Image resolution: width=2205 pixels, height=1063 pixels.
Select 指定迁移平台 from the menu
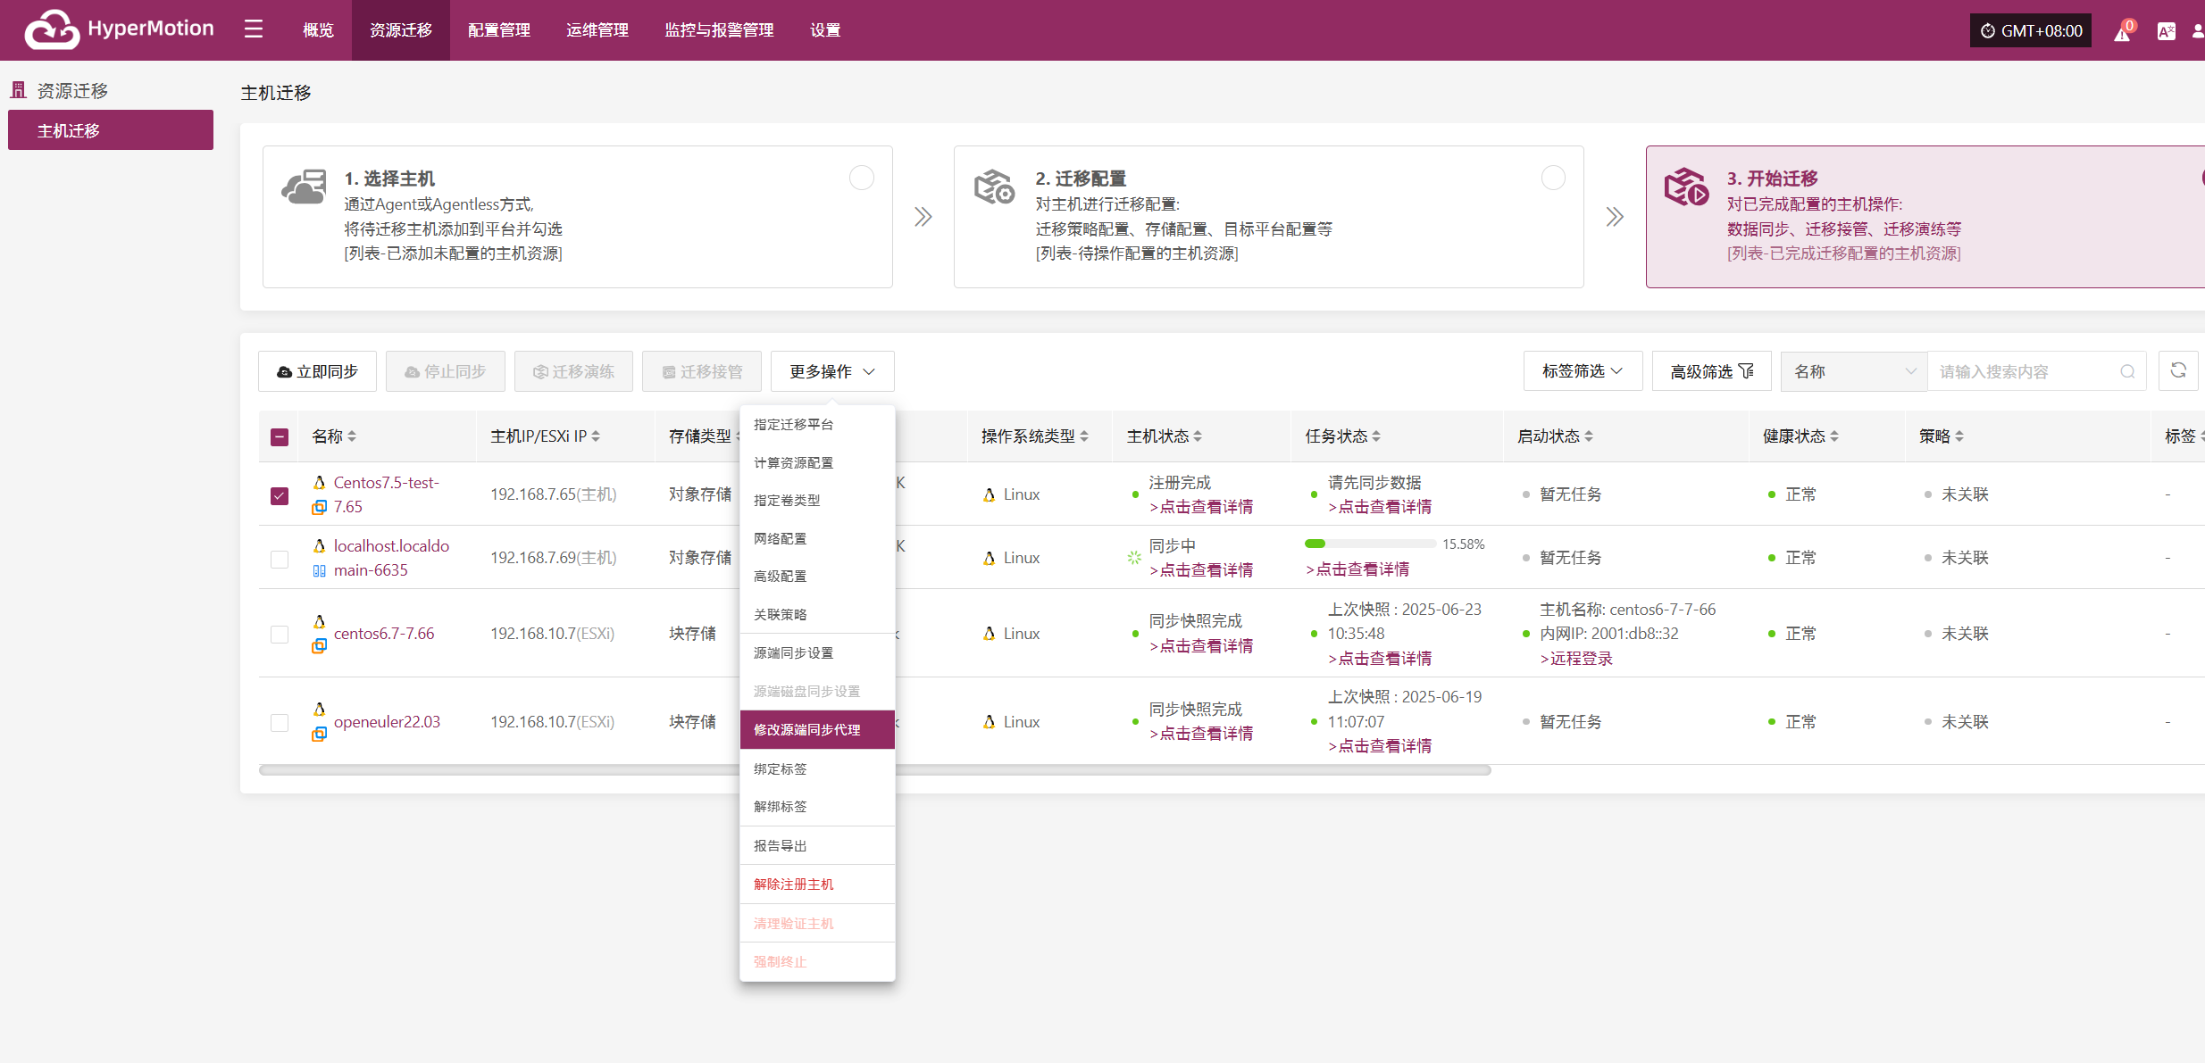click(817, 425)
